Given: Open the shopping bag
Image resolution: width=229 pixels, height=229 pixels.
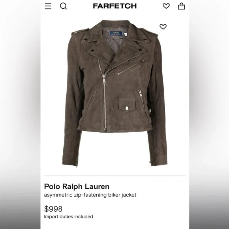Looking at the screenshot, I should (x=182, y=6).
